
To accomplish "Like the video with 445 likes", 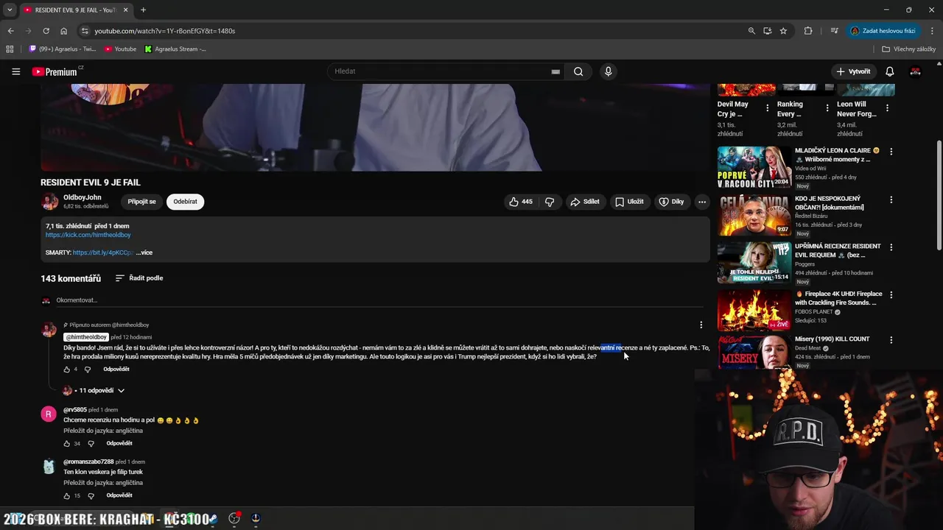I will pos(521,202).
